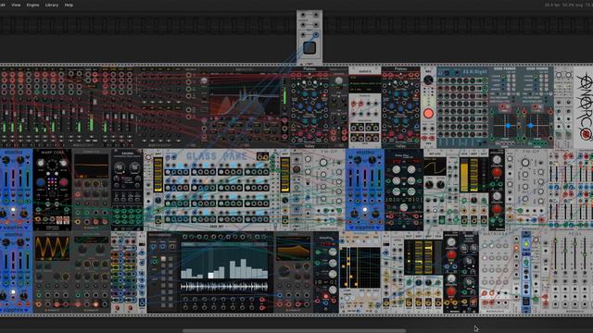The height and width of the screenshot is (333, 593).
Task: Toggle the lit step button in the dark grid module
Action: tap(163, 259)
